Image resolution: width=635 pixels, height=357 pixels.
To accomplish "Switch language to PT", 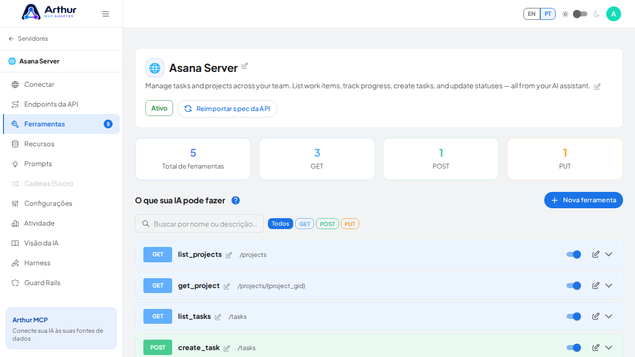I will [548, 14].
